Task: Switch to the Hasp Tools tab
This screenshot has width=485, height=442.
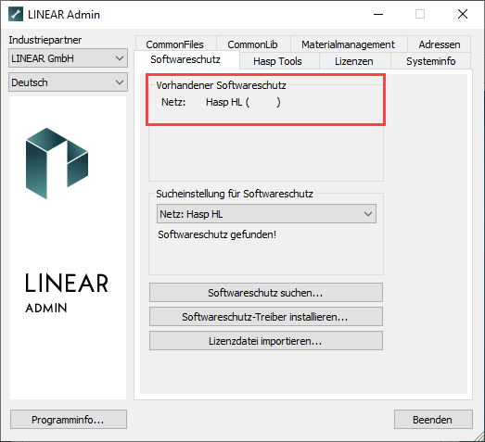Action: tap(277, 61)
